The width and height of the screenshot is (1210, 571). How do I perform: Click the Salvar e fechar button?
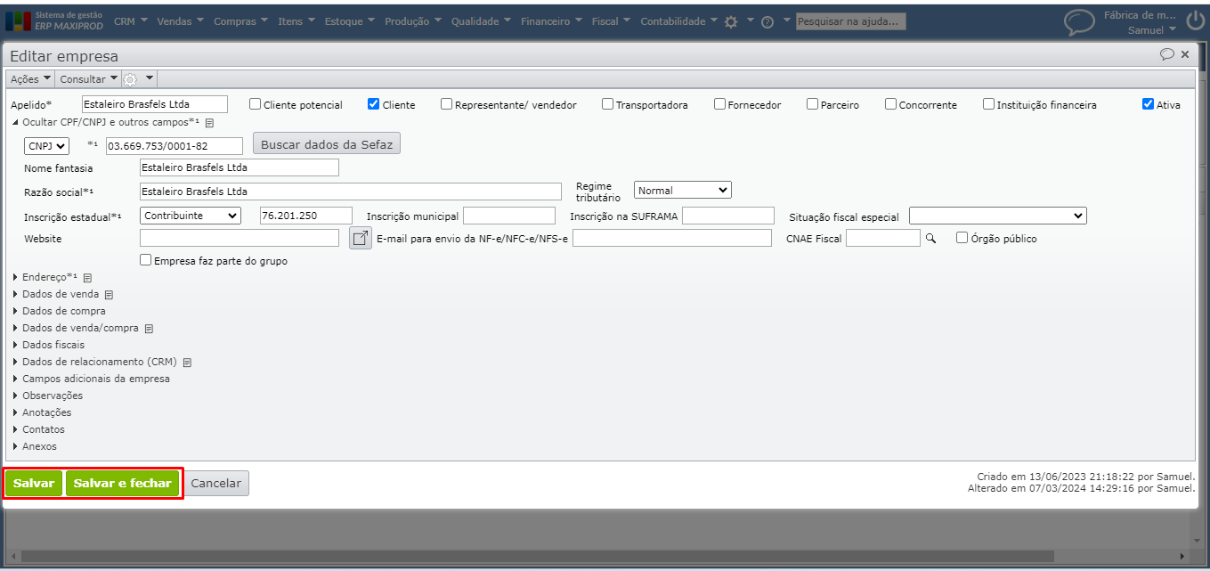click(122, 483)
